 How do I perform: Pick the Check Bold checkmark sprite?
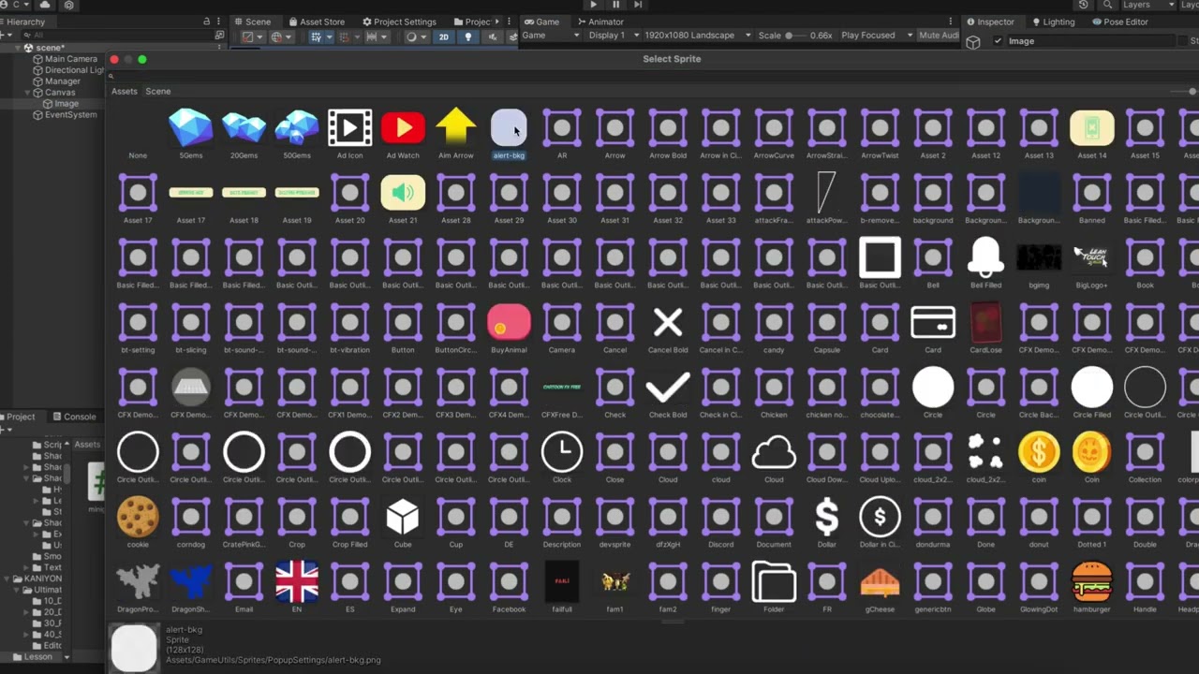click(x=668, y=387)
